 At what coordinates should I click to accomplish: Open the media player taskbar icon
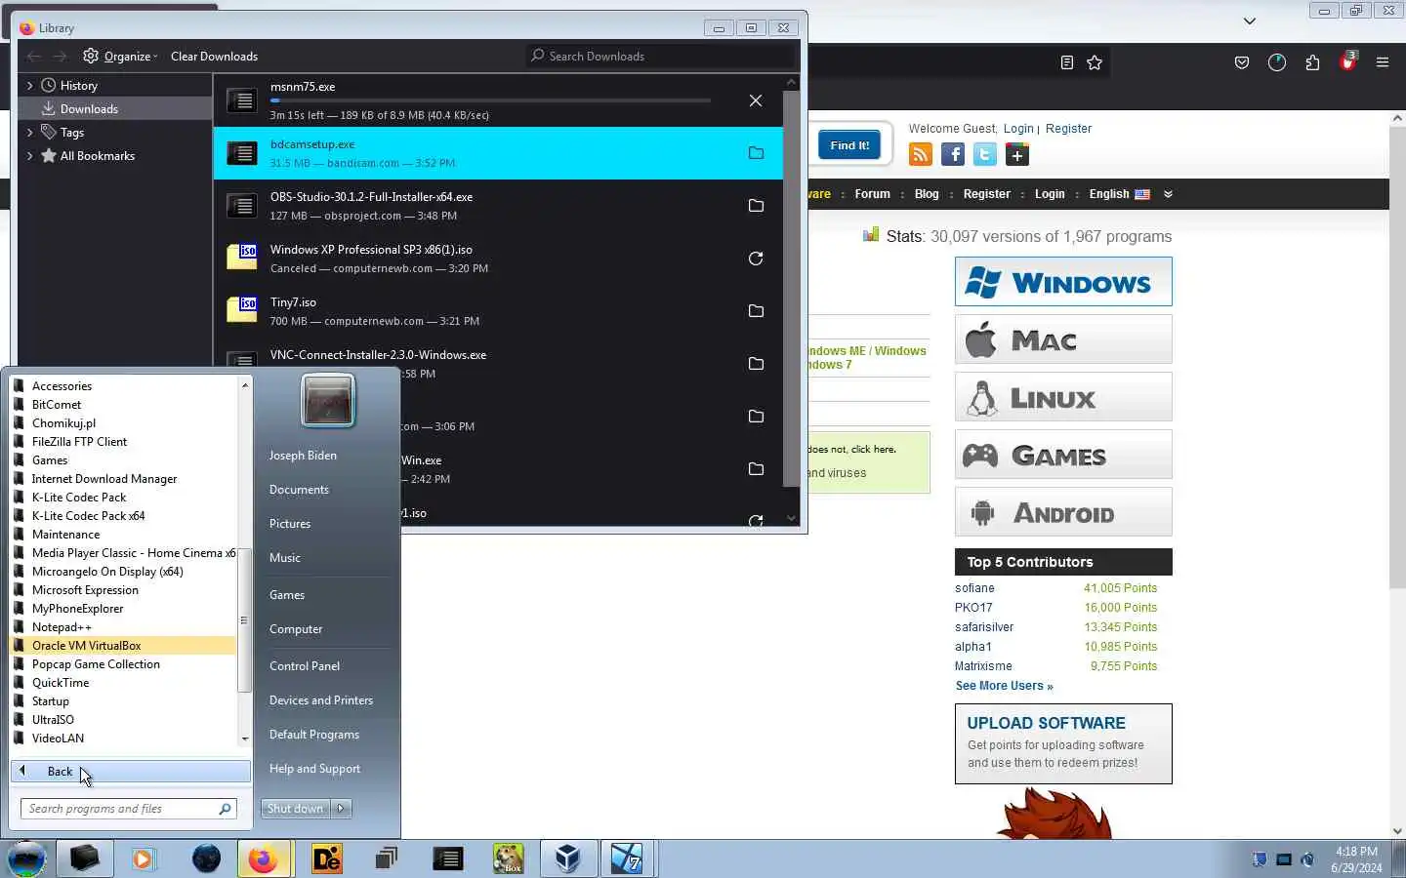(144, 859)
